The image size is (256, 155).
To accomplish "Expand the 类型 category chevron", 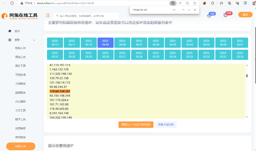I will pyautogui.click(x=34, y=40).
